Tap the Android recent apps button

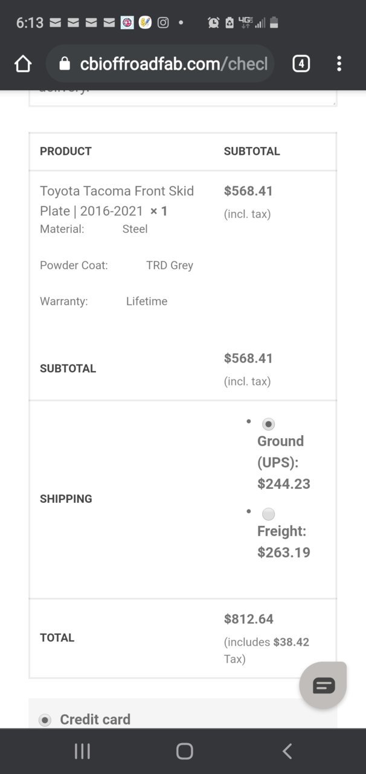(x=82, y=751)
